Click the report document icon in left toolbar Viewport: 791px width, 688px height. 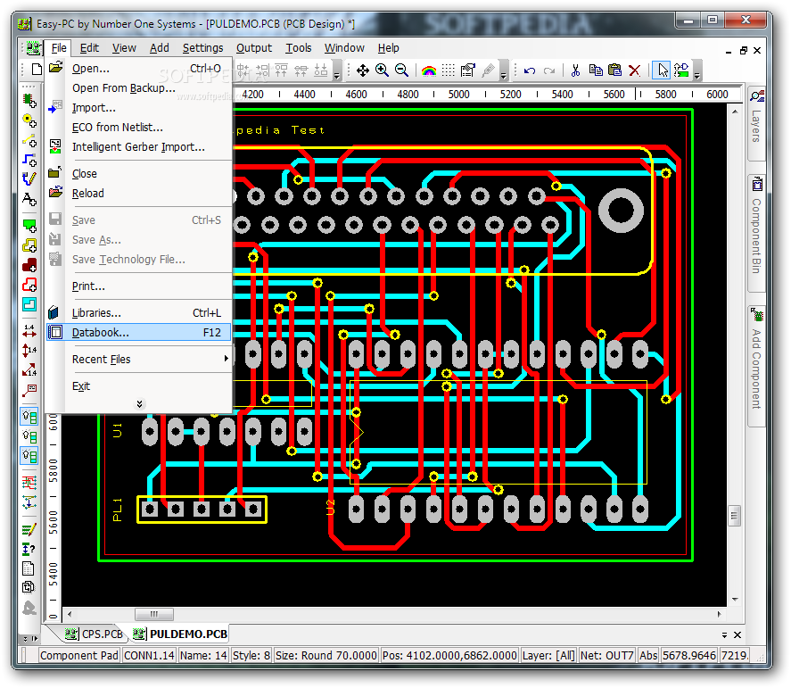pos(29,569)
